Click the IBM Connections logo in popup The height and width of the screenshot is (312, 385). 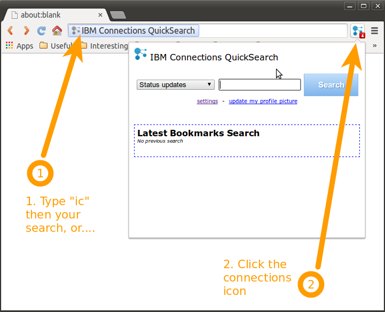[140, 54]
